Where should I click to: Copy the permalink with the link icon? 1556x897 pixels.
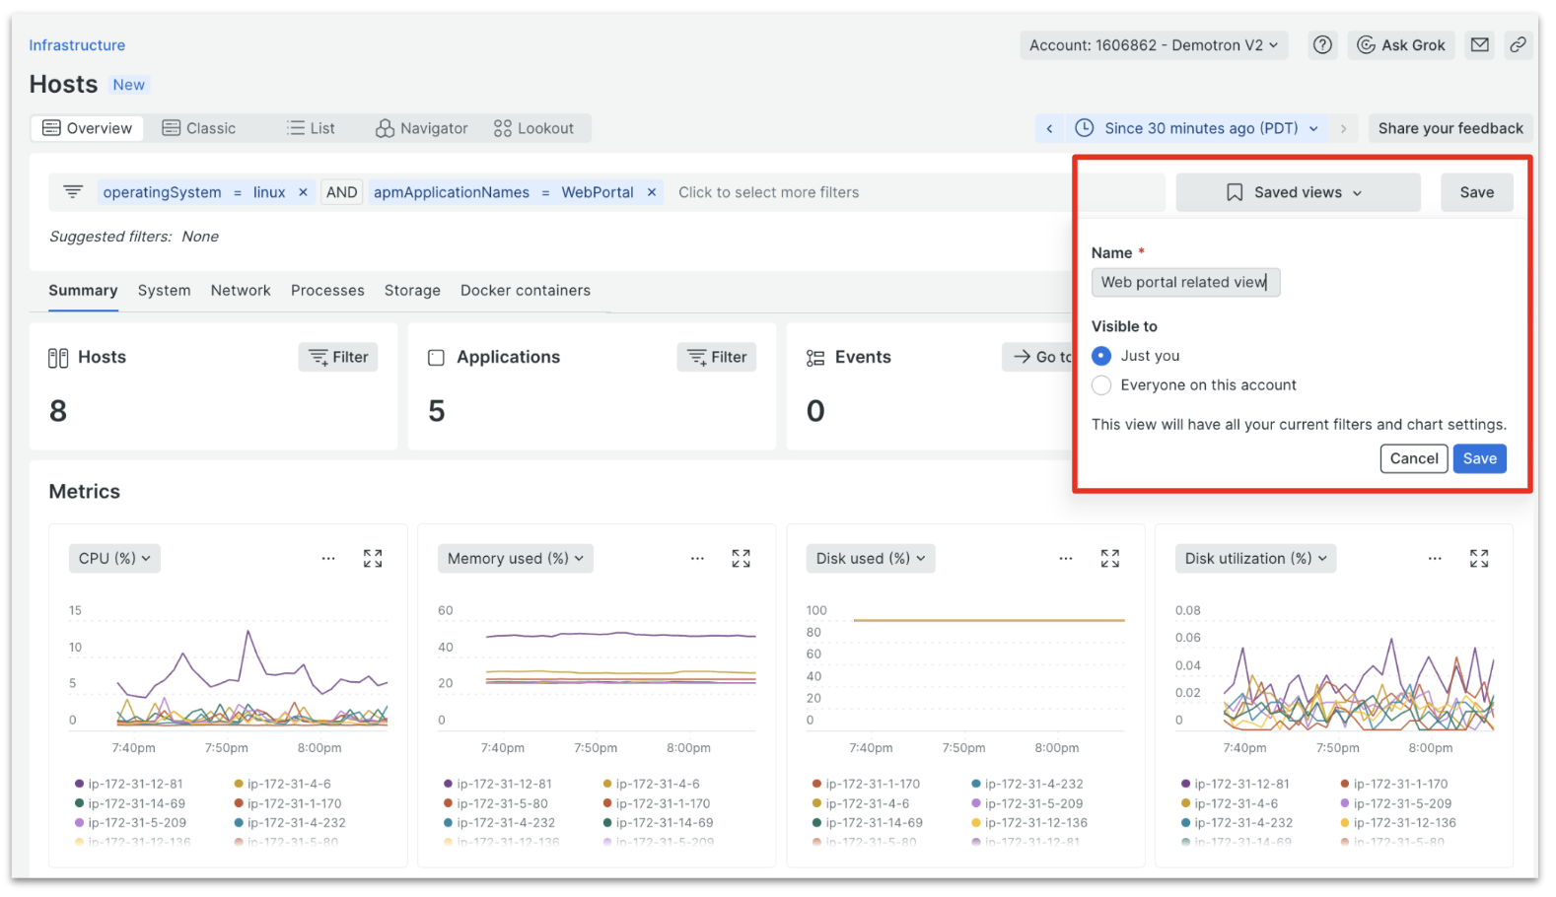pyautogui.click(x=1518, y=45)
